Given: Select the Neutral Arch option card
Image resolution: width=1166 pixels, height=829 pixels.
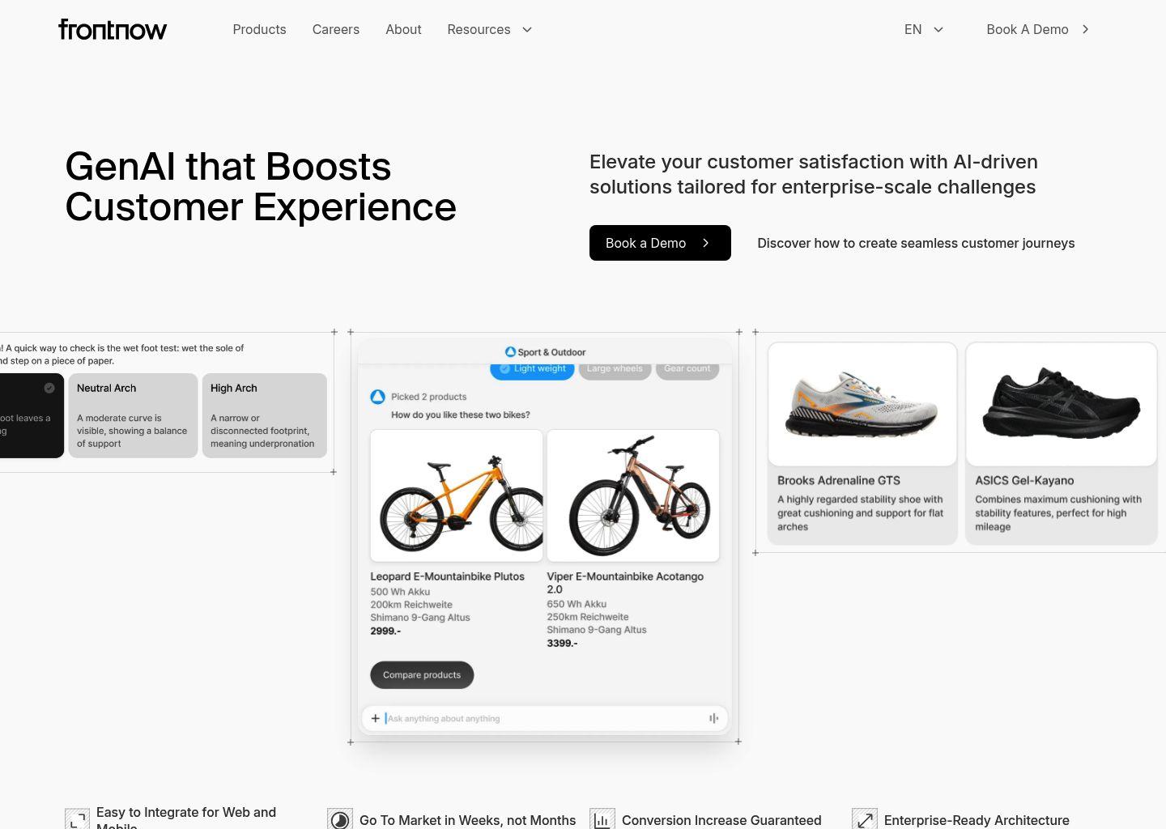Looking at the screenshot, I should click(x=133, y=415).
